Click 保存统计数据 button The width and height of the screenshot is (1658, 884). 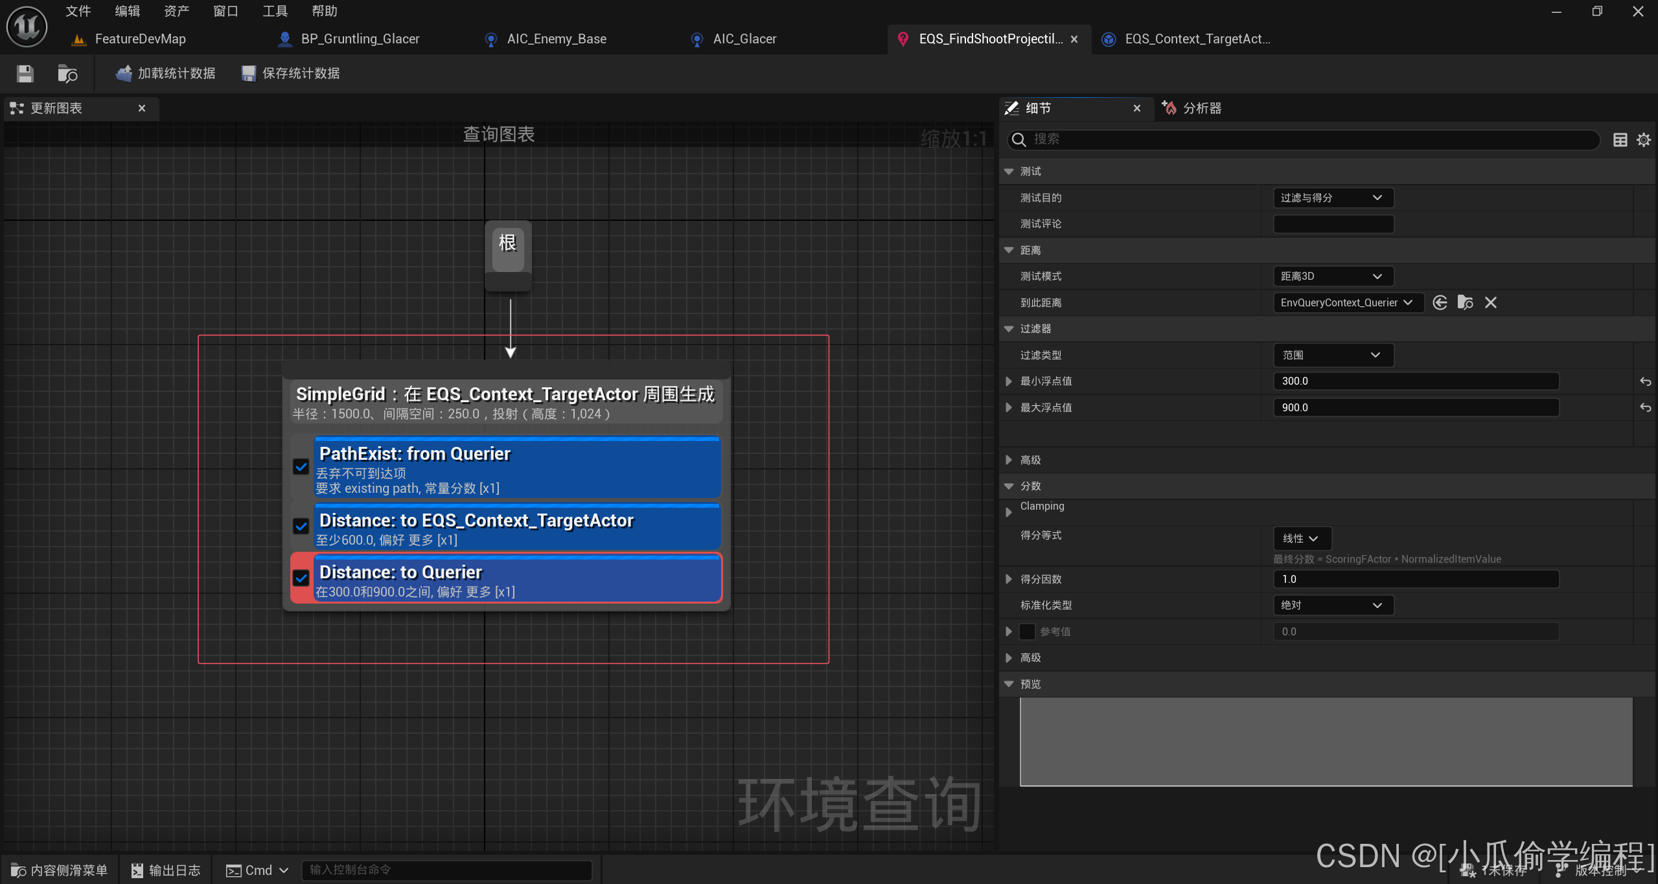(x=290, y=74)
